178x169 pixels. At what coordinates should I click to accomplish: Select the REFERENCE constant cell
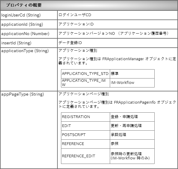pyautogui.click(x=86, y=144)
